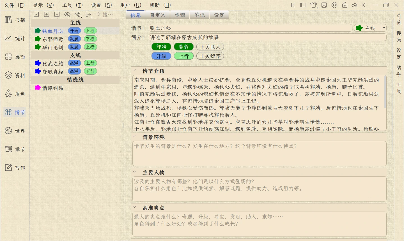Toggle the checkbox icon above plot list
The image size is (404, 241).
pos(36,14)
